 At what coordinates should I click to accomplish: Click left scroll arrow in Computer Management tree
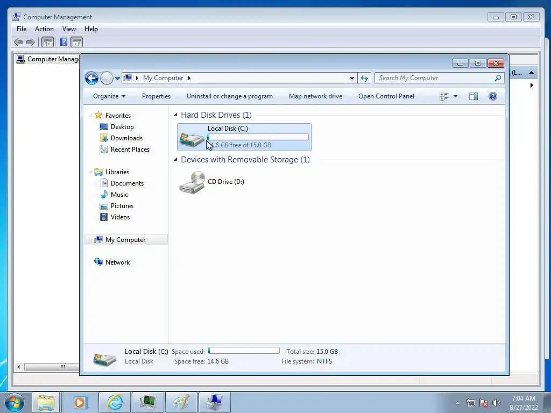pyautogui.click(x=19, y=367)
